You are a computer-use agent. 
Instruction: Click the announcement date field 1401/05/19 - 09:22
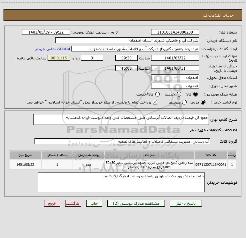click(46, 32)
